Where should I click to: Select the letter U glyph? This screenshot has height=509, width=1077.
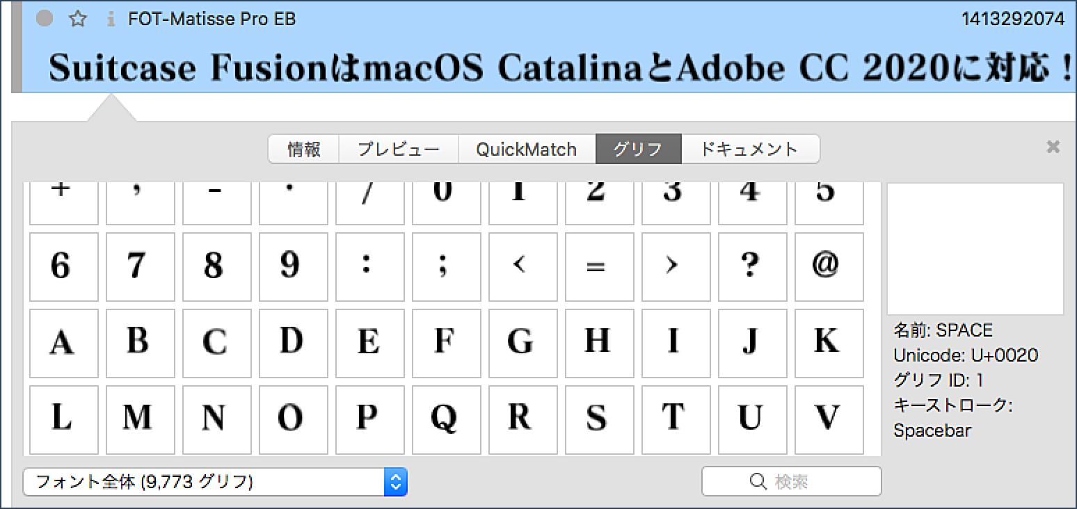tap(753, 420)
